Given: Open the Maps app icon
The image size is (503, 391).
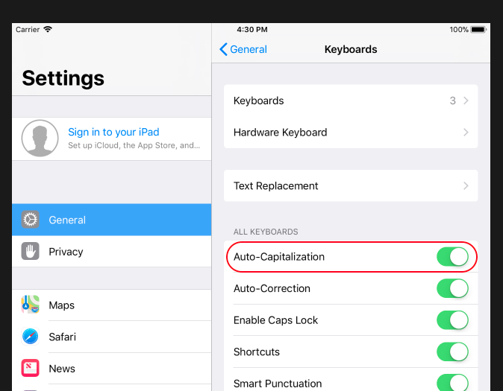Looking at the screenshot, I should (x=30, y=305).
